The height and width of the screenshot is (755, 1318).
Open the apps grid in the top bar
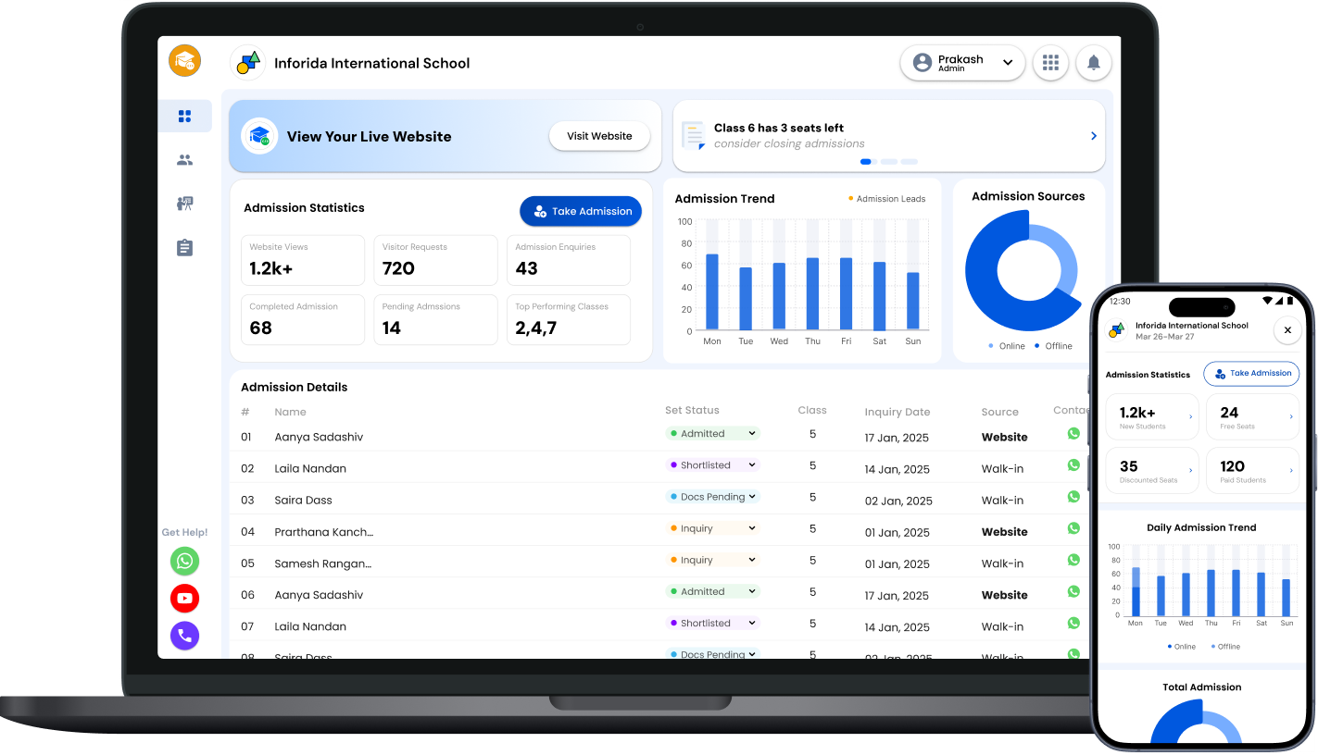click(x=1050, y=62)
